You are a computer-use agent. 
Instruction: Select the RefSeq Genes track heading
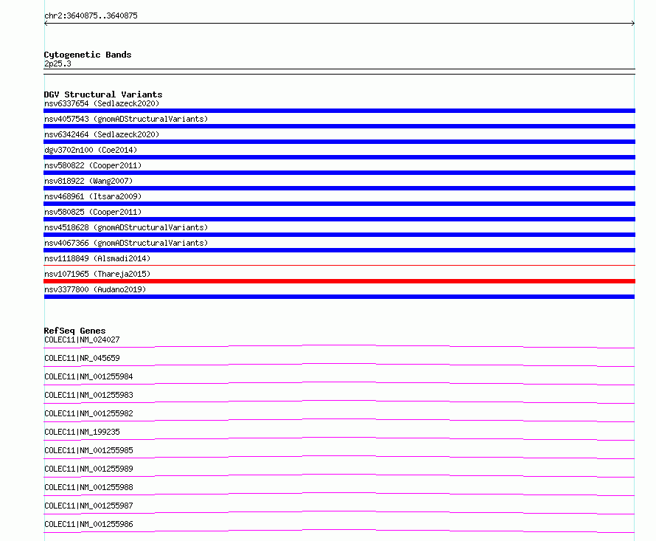(74, 331)
